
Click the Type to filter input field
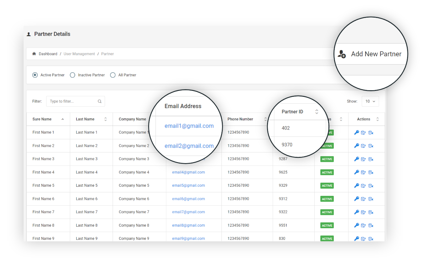[x=73, y=101]
